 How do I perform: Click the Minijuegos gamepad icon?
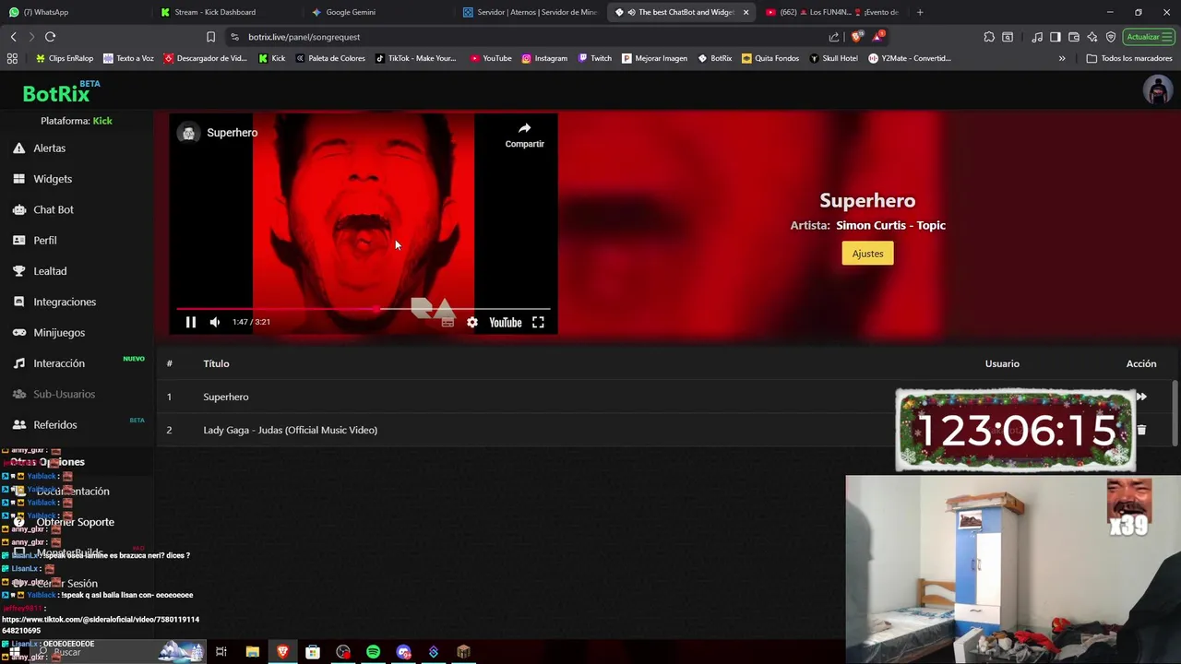(19, 332)
